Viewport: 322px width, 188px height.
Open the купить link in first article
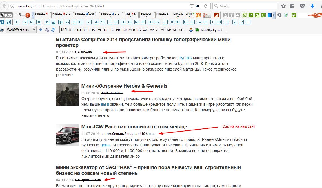(185, 58)
